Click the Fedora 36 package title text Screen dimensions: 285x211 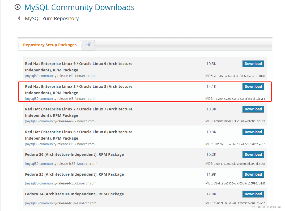point(74,154)
